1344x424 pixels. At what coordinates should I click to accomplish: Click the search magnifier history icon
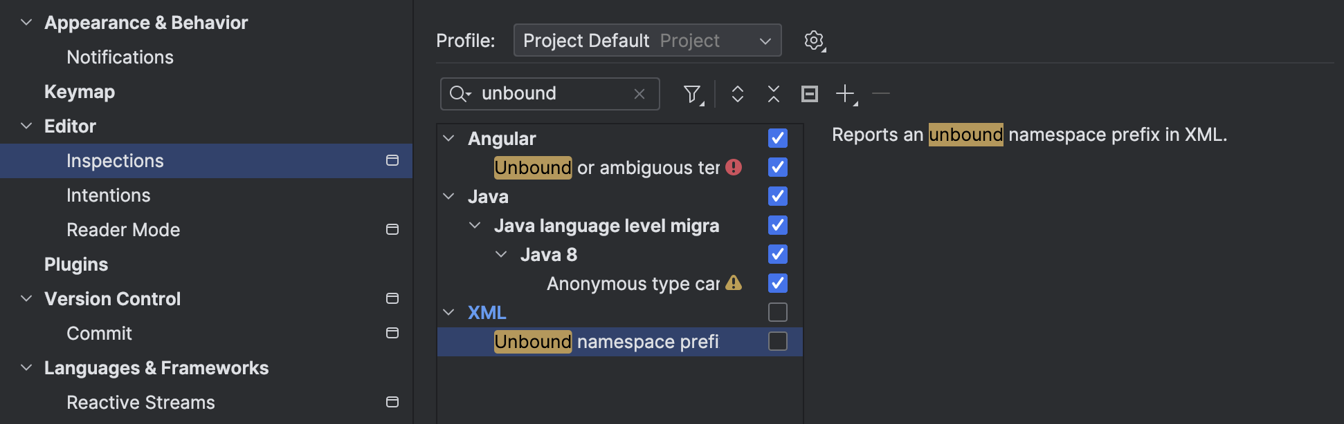(460, 94)
